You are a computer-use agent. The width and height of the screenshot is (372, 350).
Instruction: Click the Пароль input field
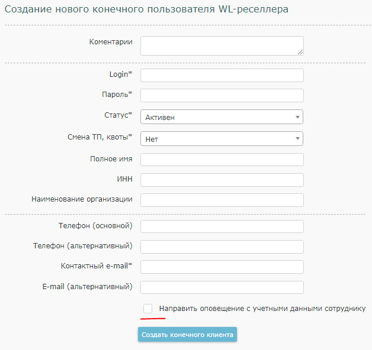click(x=222, y=95)
